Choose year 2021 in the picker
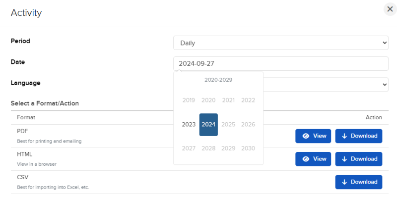This screenshot has height=198, width=397. pos(228,100)
